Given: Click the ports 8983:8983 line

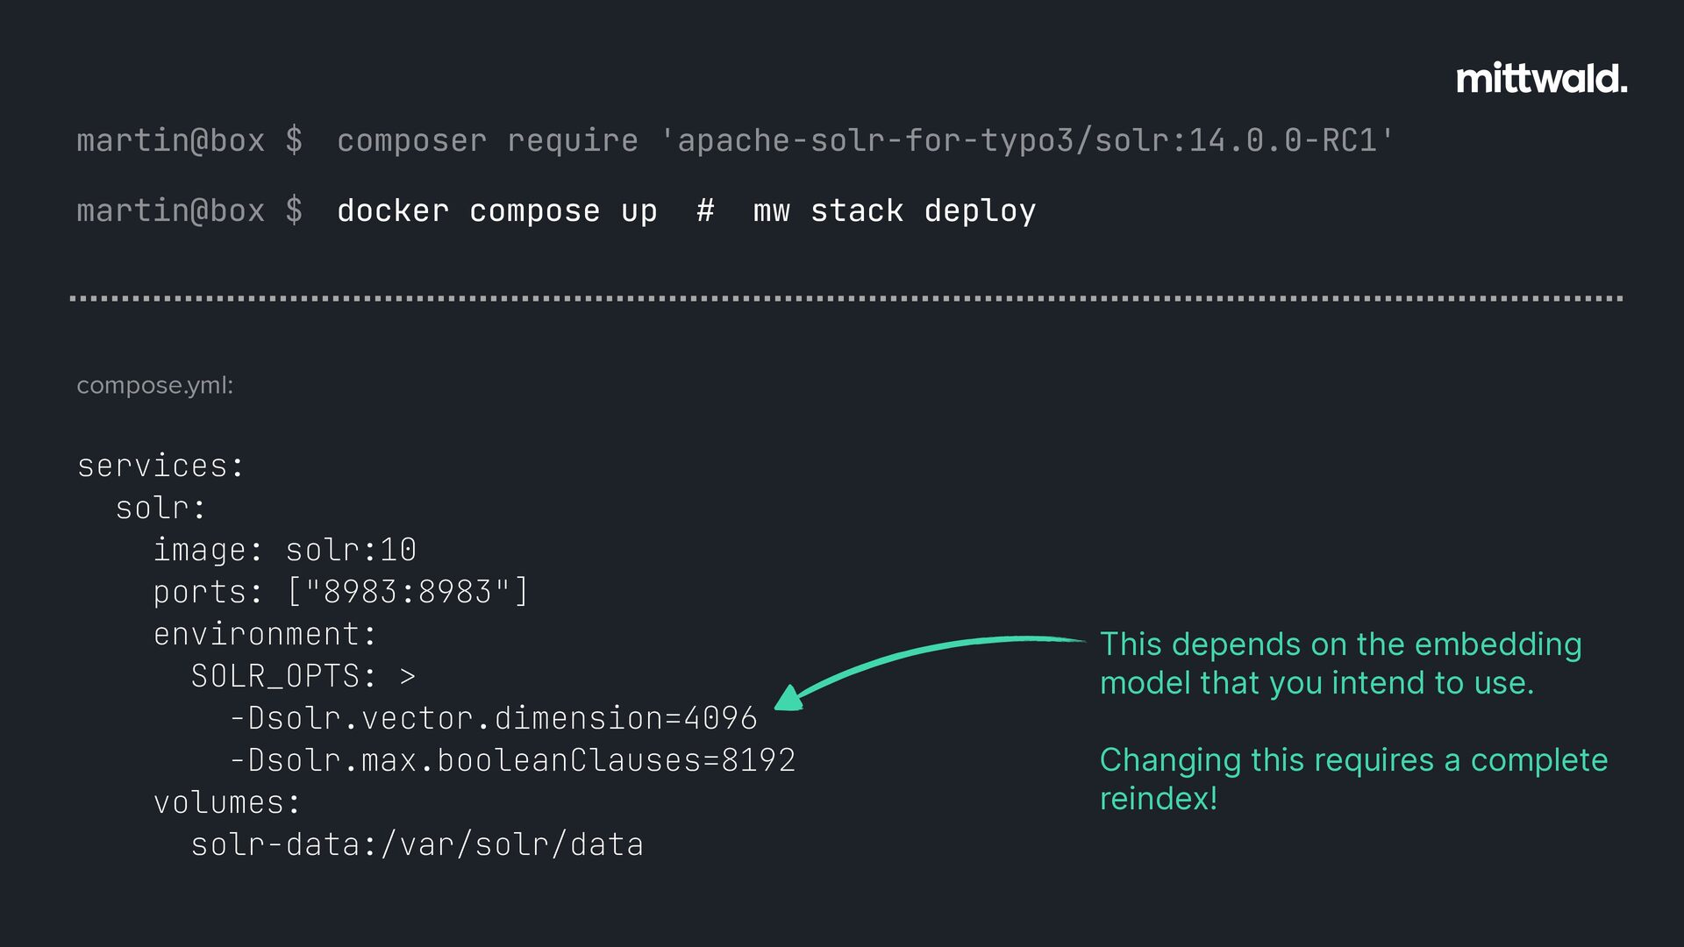Looking at the screenshot, I should tap(341, 592).
